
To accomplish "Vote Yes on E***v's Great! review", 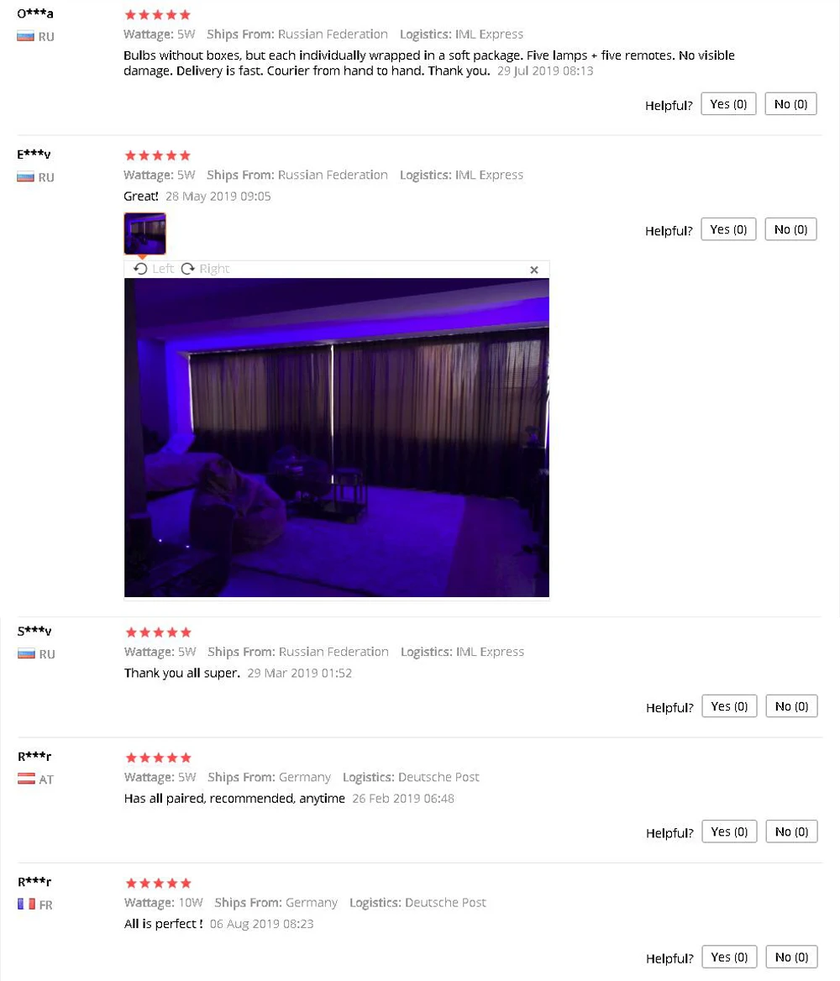I will coord(728,229).
